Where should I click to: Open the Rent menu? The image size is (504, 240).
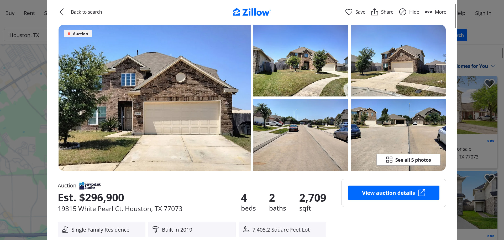coord(29,13)
